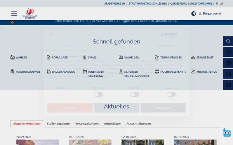
Task: Open the Terminvergabe quick link
Action: pyautogui.click(x=168, y=57)
